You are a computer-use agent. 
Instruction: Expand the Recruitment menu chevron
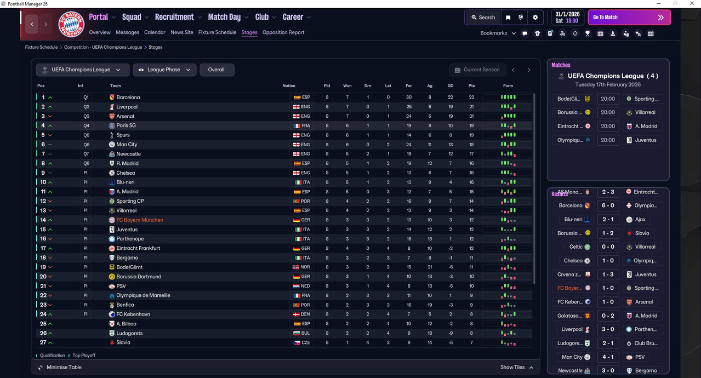pyautogui.click(x=200, y=18)
